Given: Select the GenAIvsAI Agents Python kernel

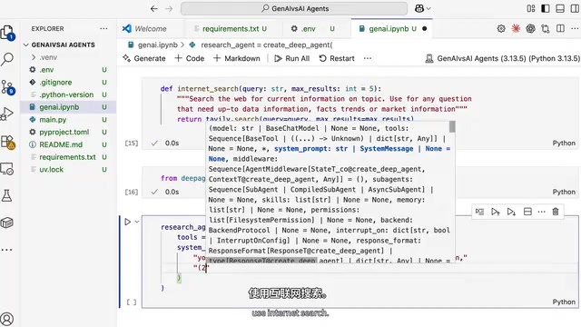Looking at the screenshot, I should [502, 58].
